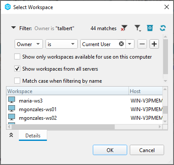The image size is (174, 165).
Task: Refresh the workspace list
Action: point(163,28)
